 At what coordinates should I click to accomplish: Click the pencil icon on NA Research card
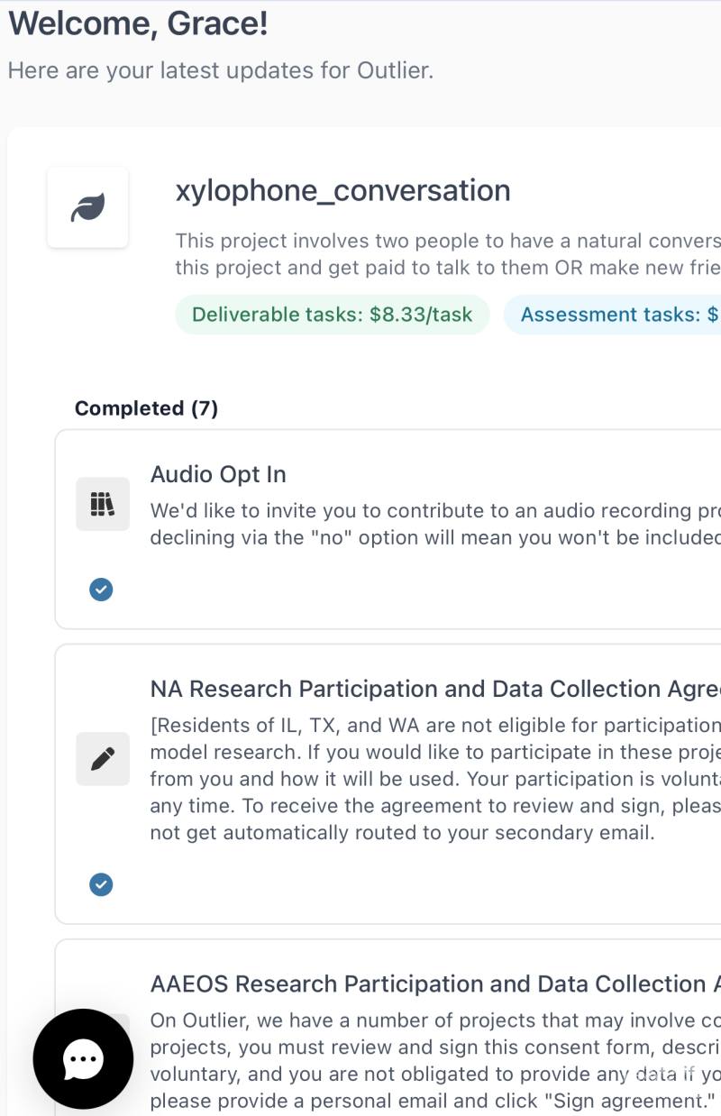pos(103,758)
